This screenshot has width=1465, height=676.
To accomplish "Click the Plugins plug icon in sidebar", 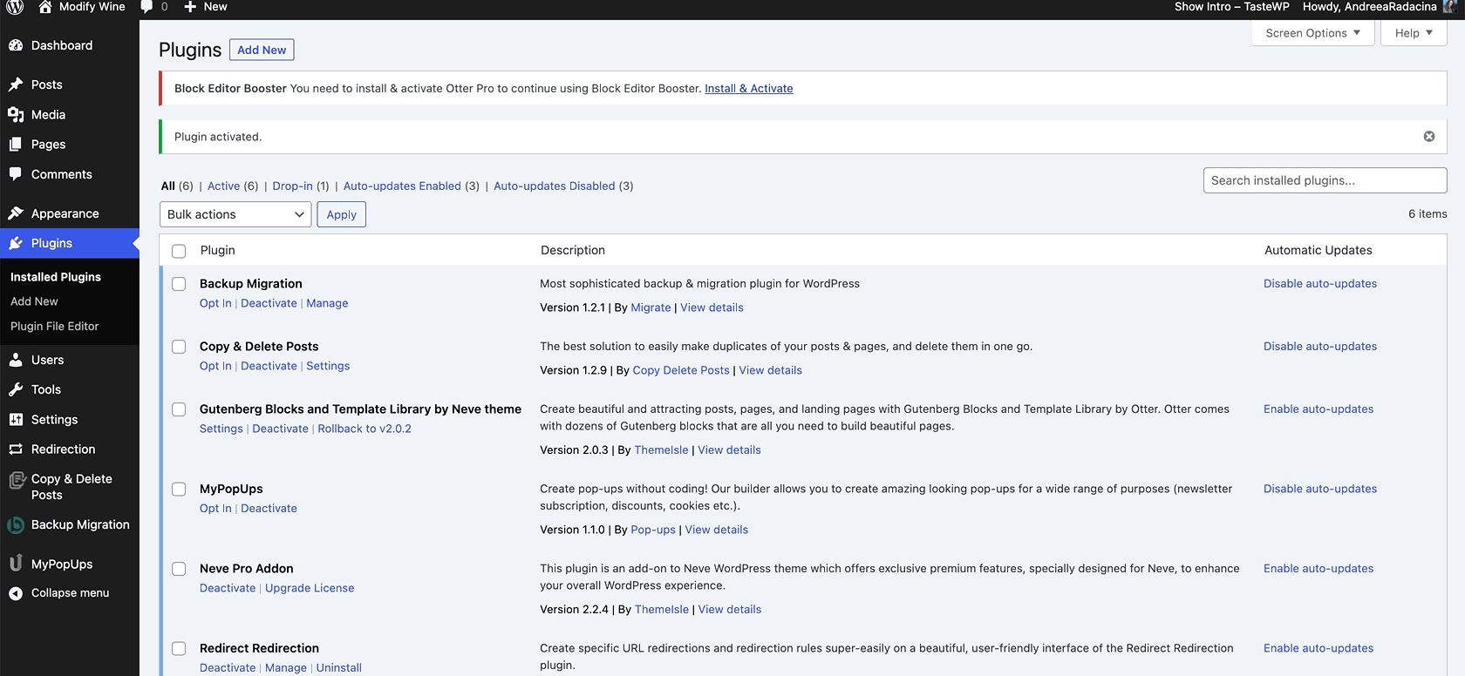I will 16,243.
